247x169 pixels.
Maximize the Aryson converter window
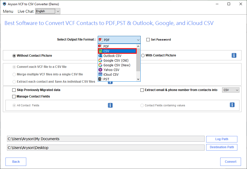[229, 4]
